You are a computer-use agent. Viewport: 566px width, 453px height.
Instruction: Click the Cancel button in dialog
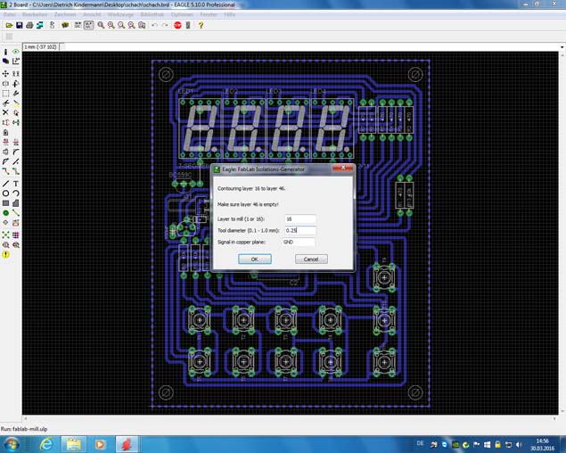pyautogui.click(x=311, y=259)
